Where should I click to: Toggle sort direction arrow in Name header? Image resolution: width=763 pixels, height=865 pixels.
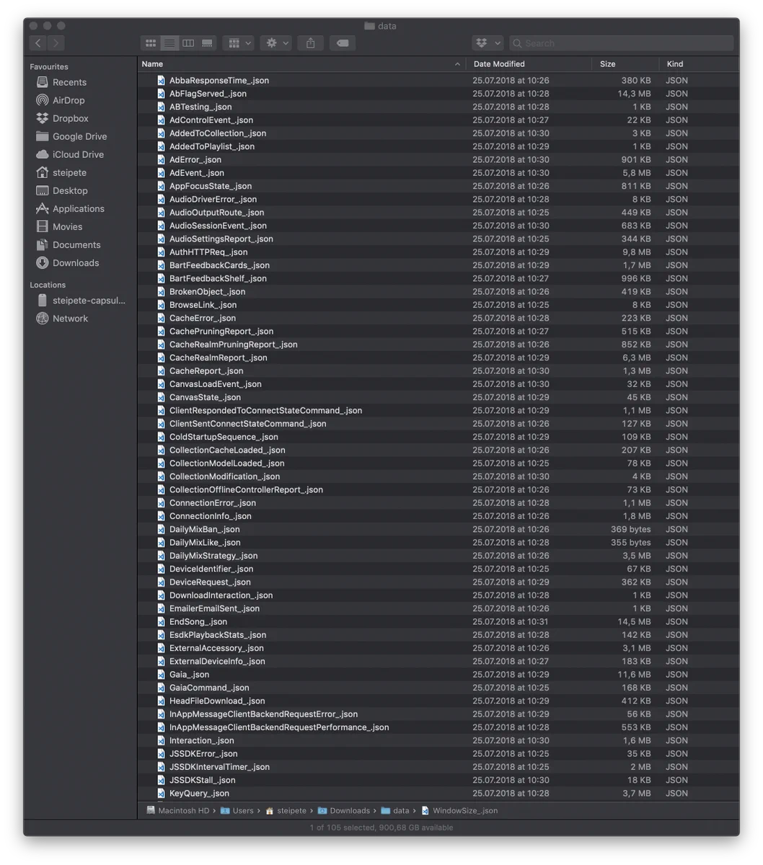[457, 64]
